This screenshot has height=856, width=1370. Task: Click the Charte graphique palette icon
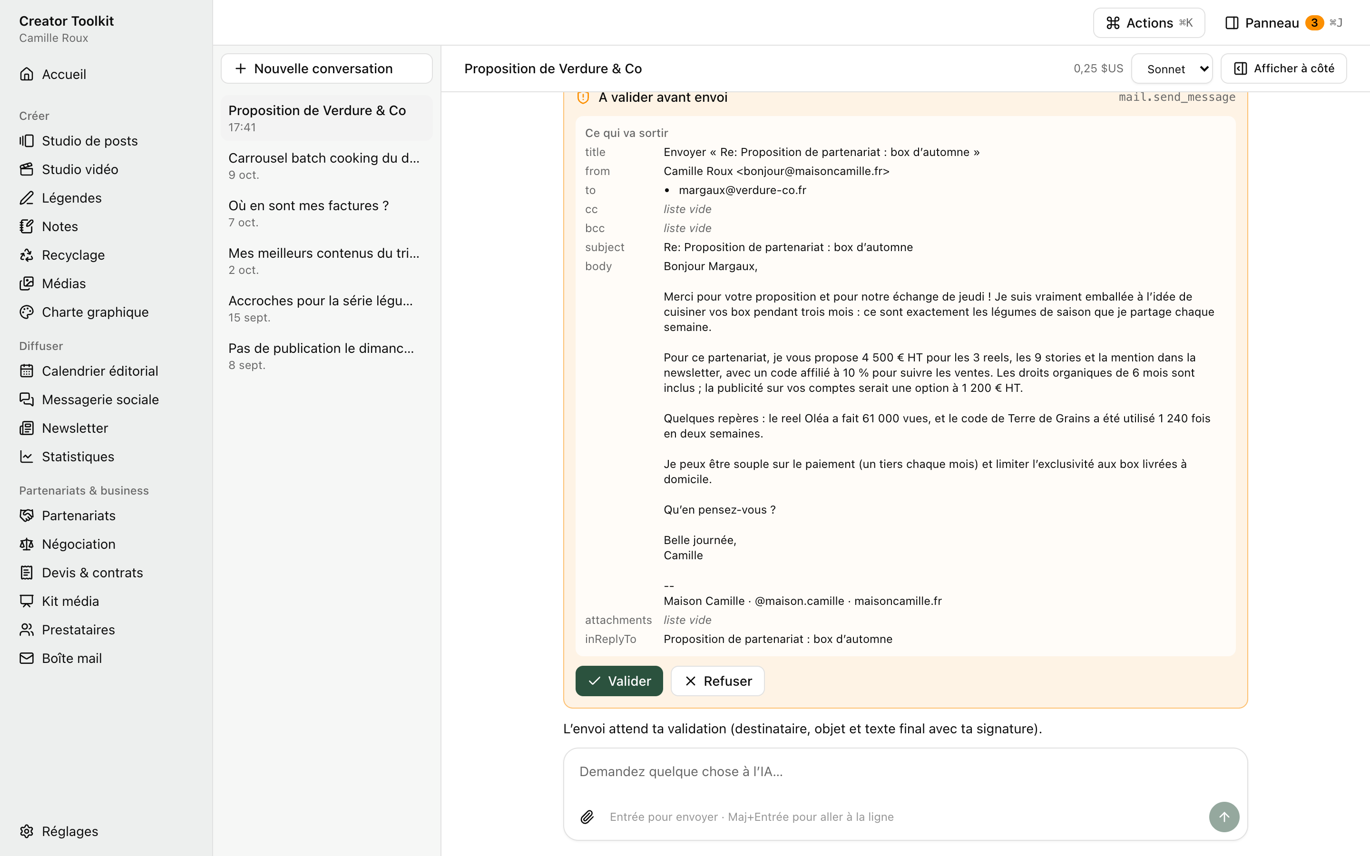27,312
